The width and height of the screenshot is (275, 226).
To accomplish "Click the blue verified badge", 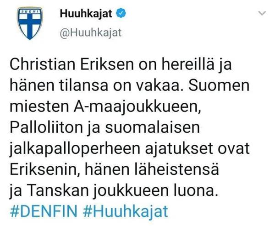I will pyautogui.click(x=121, y=13).
